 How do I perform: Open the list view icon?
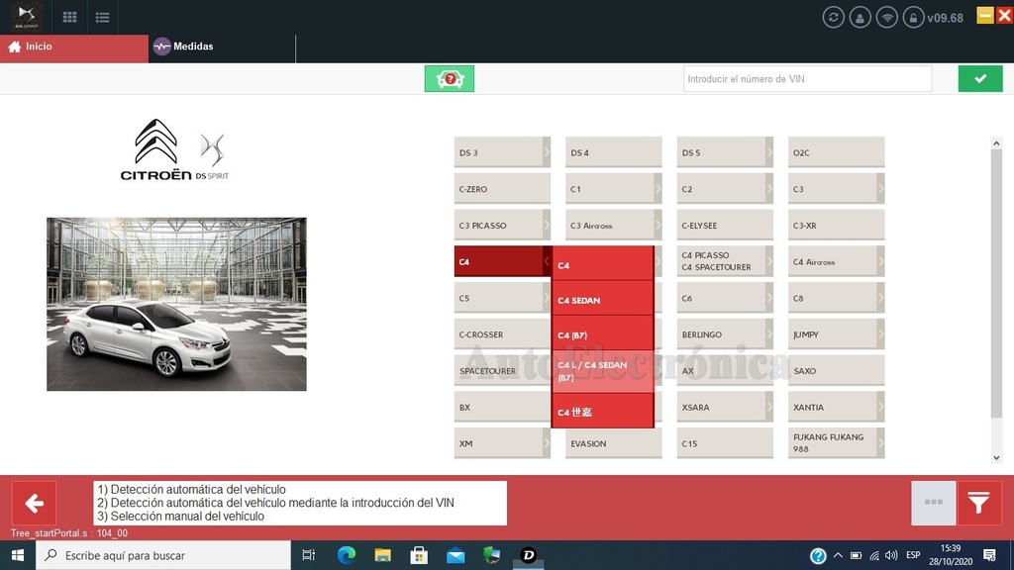pos(102,18)
